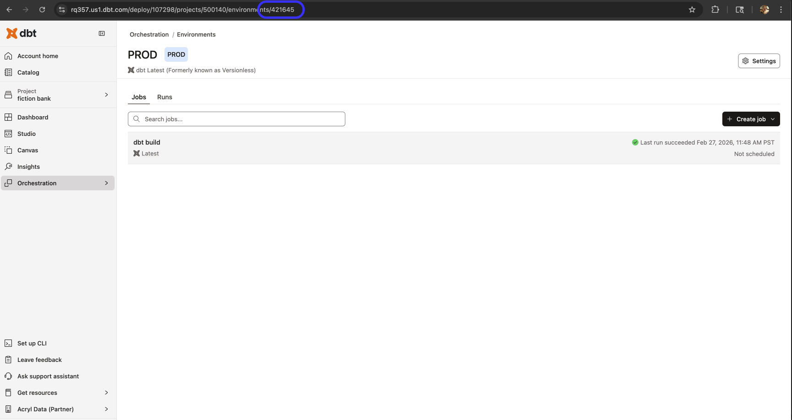Open the dbt build job
792x420 pixels.
tap(454, 148)
